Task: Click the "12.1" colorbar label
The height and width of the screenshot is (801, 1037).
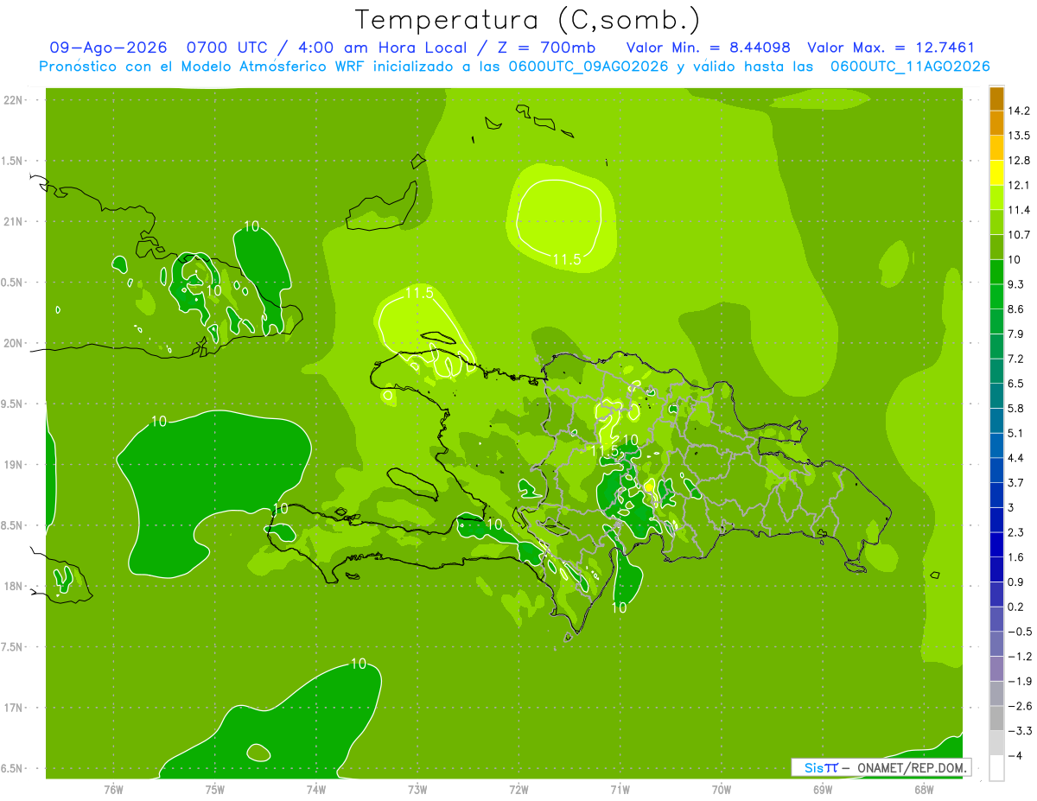Action: click(x=1019, y=185)
